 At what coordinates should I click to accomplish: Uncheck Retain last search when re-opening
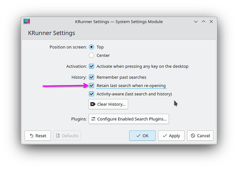coord(91,85)
